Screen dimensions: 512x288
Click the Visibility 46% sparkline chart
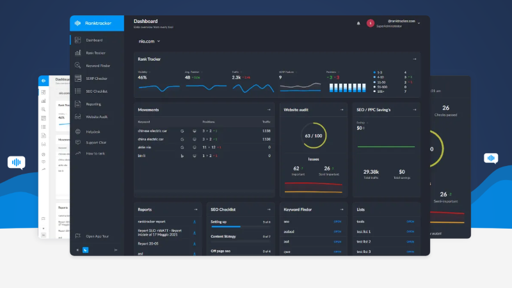(x=159, y=88)
